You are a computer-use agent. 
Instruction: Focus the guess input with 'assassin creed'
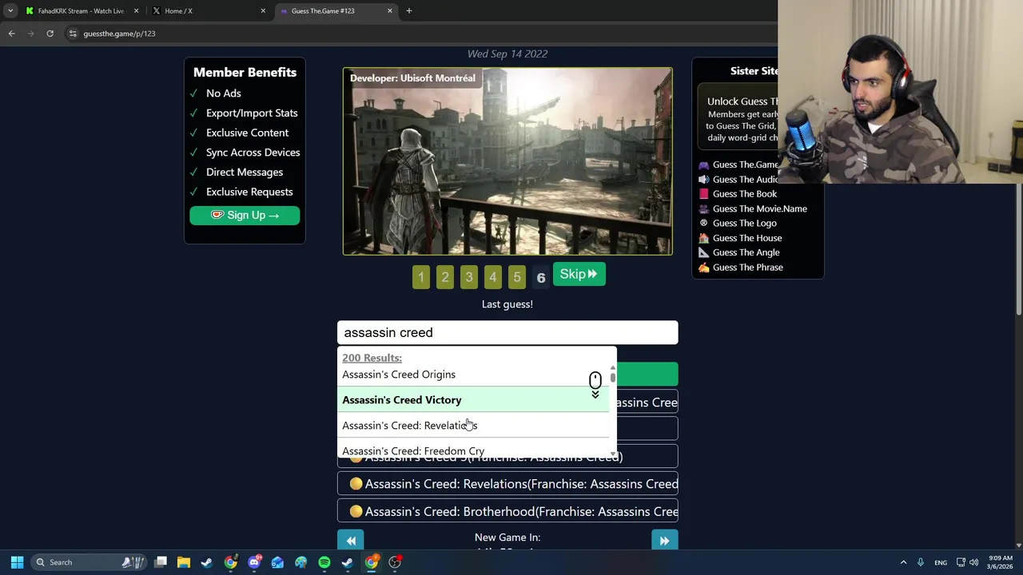click(x=508, y=332)
